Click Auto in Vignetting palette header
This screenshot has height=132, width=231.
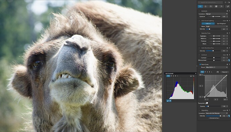click(x=224, y=110)
